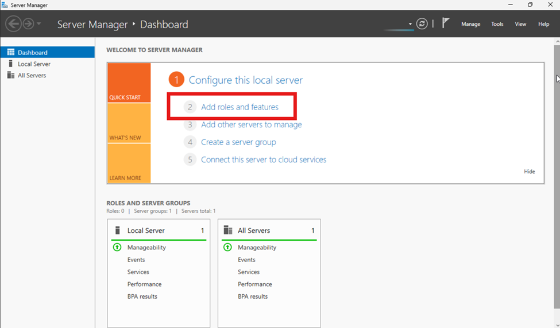Click green Manageability icon in All Servers tile
This screenshot has width=560, height=328.
[227, 247]
